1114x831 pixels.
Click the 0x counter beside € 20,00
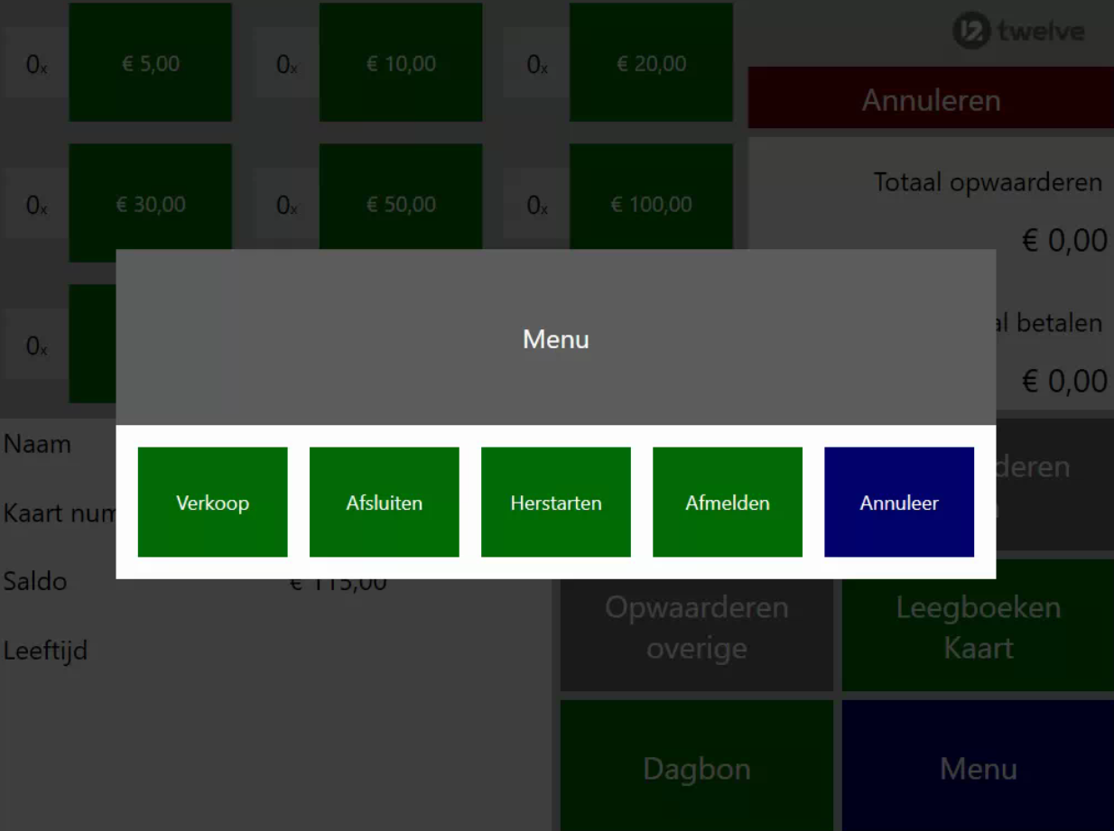[536, 64]
